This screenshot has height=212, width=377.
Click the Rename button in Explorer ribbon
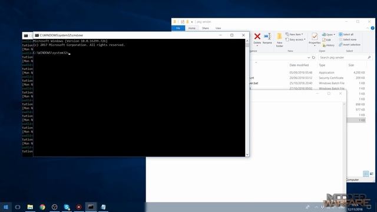click(267, 38)
